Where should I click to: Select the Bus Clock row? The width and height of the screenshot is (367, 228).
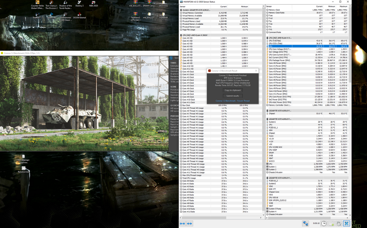point(221,105)
